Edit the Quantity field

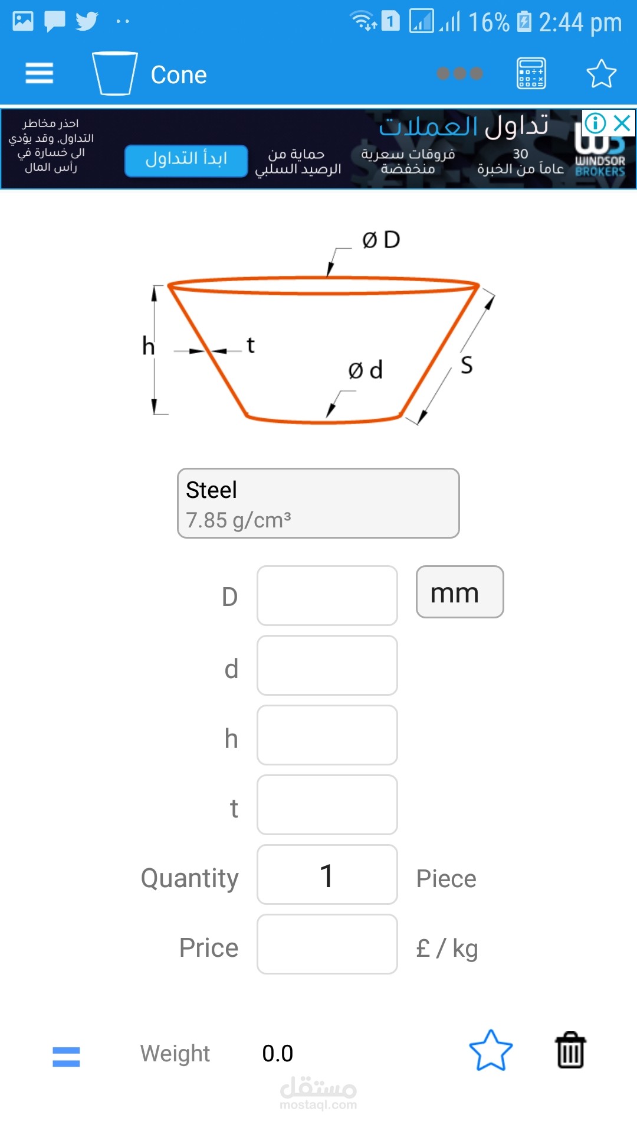[327, 875]
